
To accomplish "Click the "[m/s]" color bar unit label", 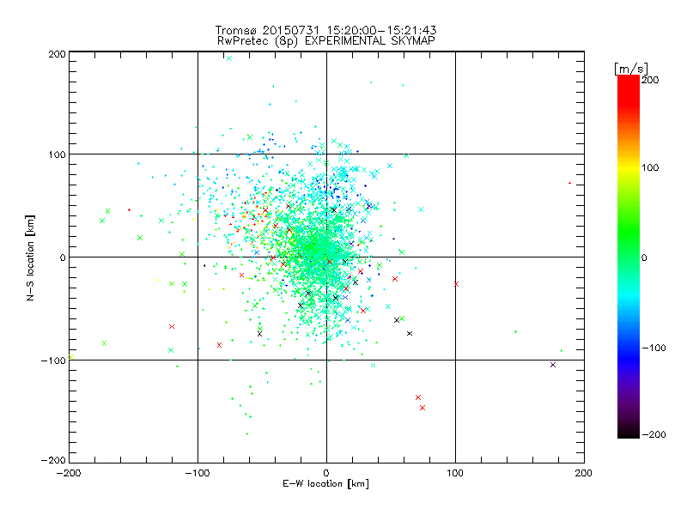I will 630,69.
